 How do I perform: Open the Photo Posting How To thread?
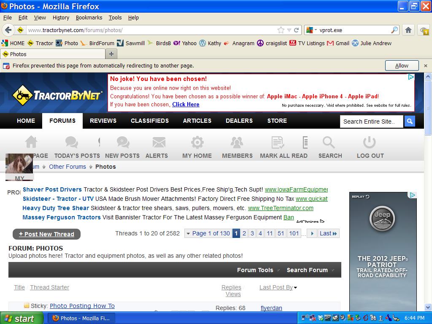pyautogui.click(x=82, y=306)
